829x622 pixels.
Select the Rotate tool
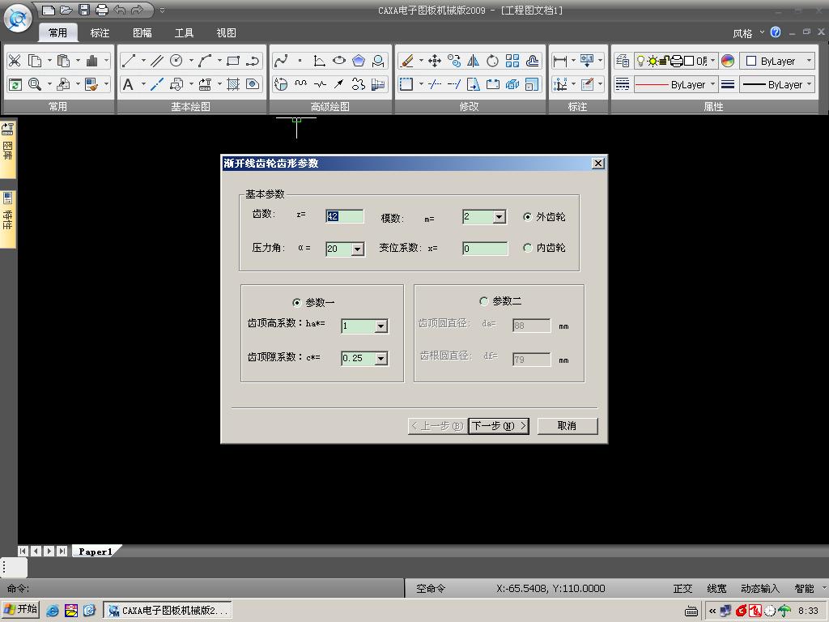point(493,61)
